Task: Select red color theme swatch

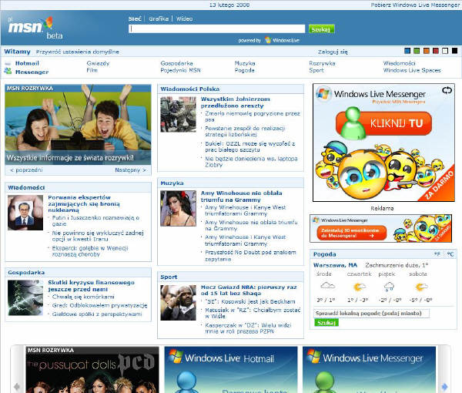Action: tap(436, 51)
